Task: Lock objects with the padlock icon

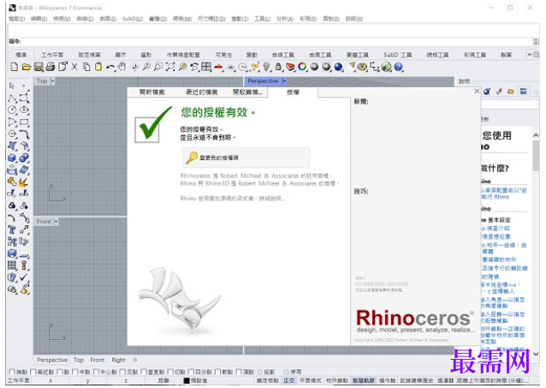Action: pyautogui.click(x=279, y=67)
